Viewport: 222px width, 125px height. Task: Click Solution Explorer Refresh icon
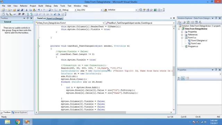(188, 22)
